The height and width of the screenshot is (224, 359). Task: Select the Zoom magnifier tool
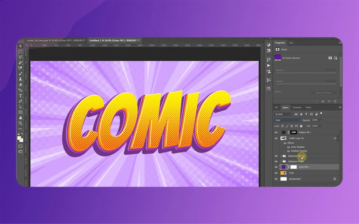20,123
